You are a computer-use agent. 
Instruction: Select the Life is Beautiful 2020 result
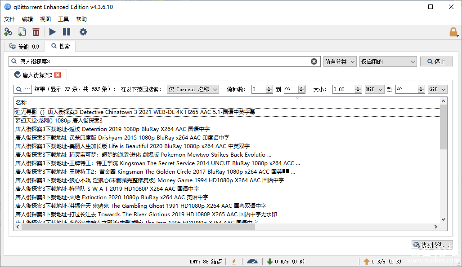click(227, 146)
